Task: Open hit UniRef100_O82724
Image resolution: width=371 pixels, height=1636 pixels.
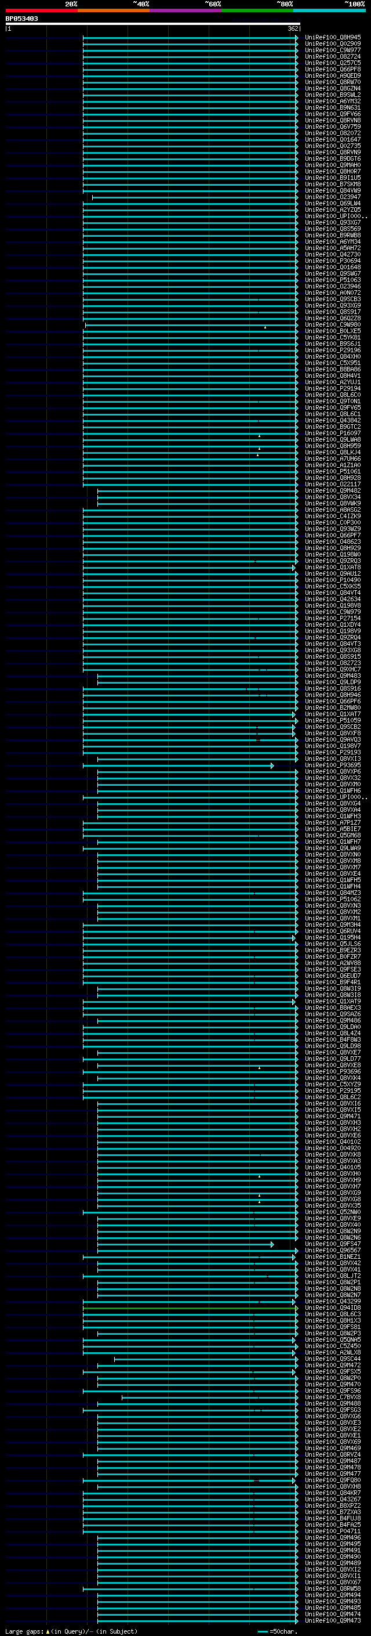Action: [x=333, y=56]
